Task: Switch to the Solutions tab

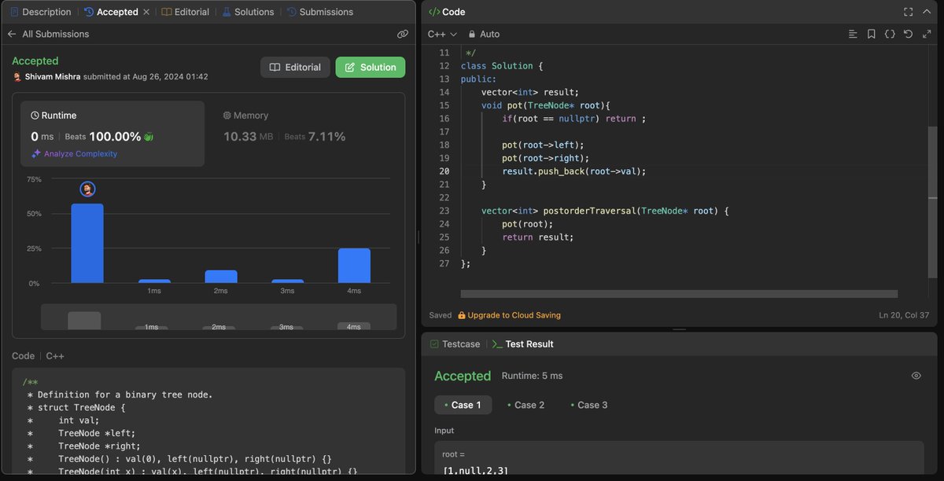Action: click(x=248, y=12)
